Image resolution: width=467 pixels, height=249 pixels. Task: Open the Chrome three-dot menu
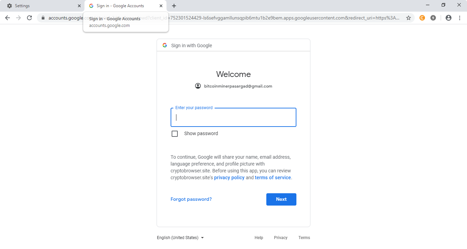[459, 18]
